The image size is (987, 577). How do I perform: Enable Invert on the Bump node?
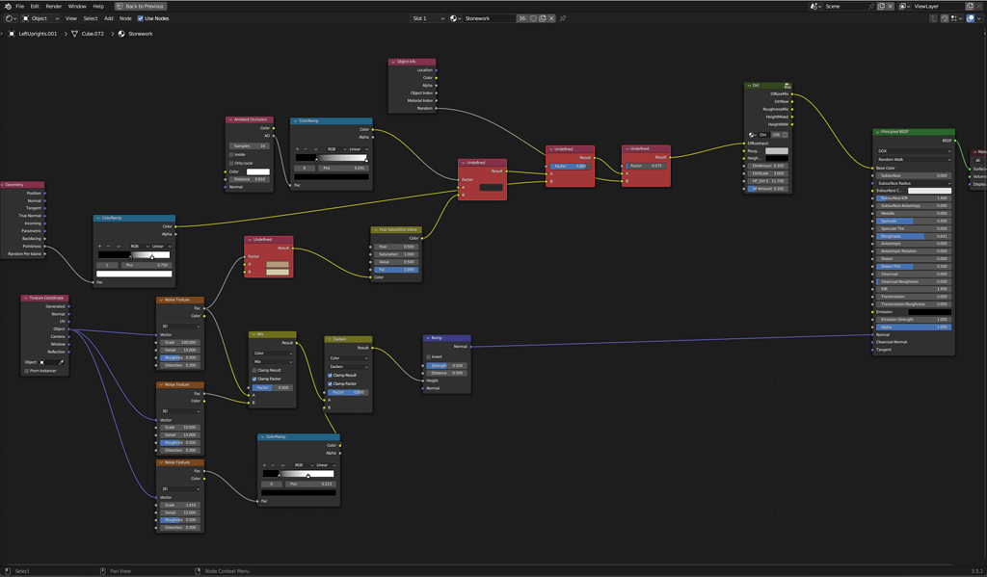428,356
